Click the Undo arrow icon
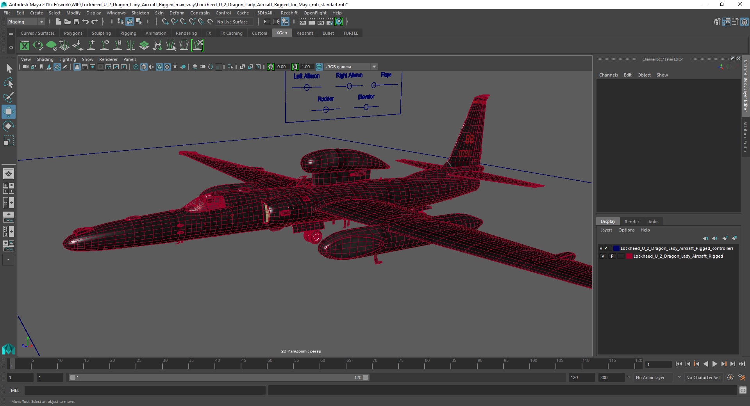750x406 pixels. tap(86, 22)
